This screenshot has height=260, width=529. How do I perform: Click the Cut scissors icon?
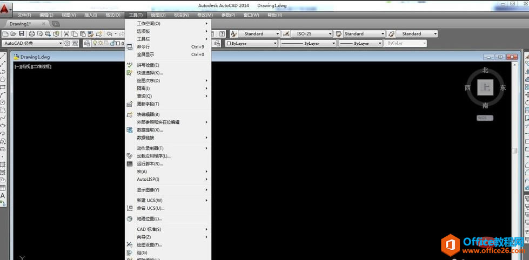(66, 33)
